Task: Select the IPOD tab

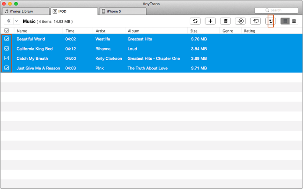Action: pyautogui.click(x=74, y=11)
